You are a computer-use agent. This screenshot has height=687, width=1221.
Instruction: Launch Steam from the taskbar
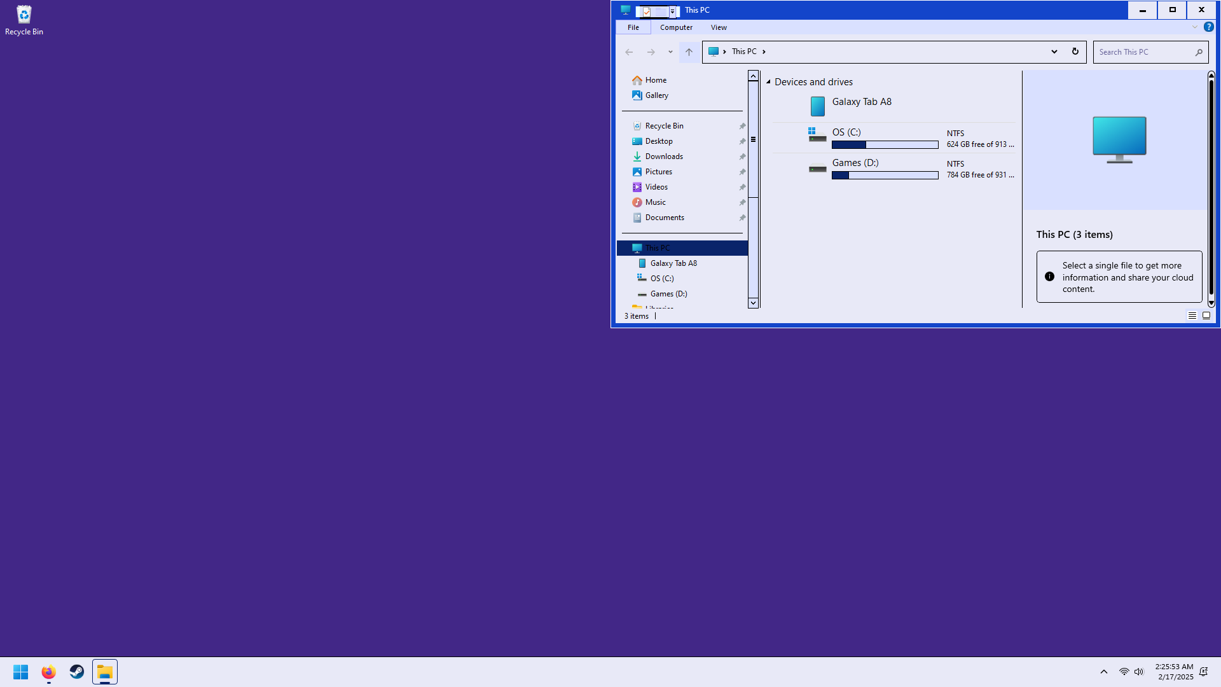[x=76, y=672]
